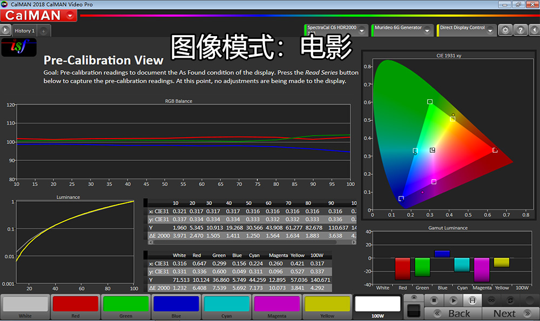Select the Cyan color patch
The height and width of the screenshot is (321, 540).
pos(227,306)
